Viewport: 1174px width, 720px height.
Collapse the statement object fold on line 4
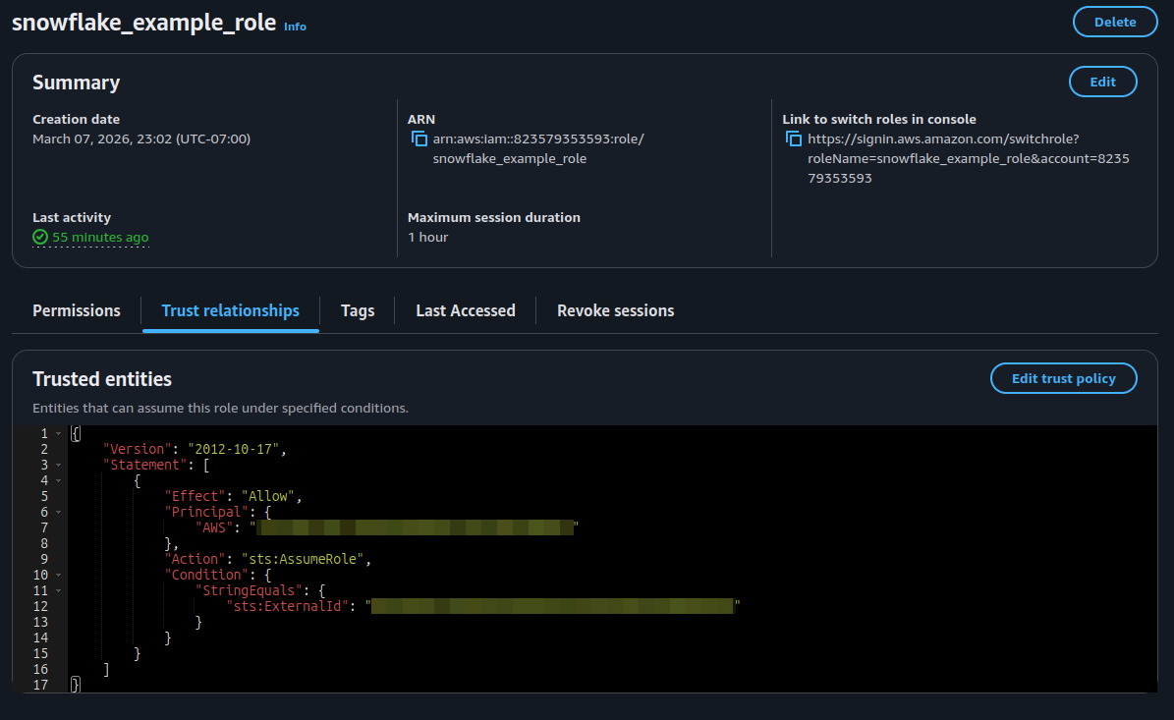pyautogui.click(x=58, y=480)
